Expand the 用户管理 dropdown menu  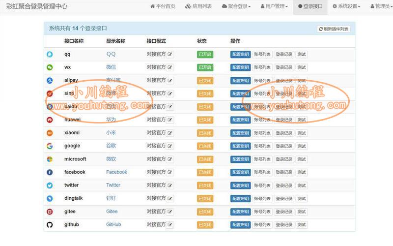[274, 6]
